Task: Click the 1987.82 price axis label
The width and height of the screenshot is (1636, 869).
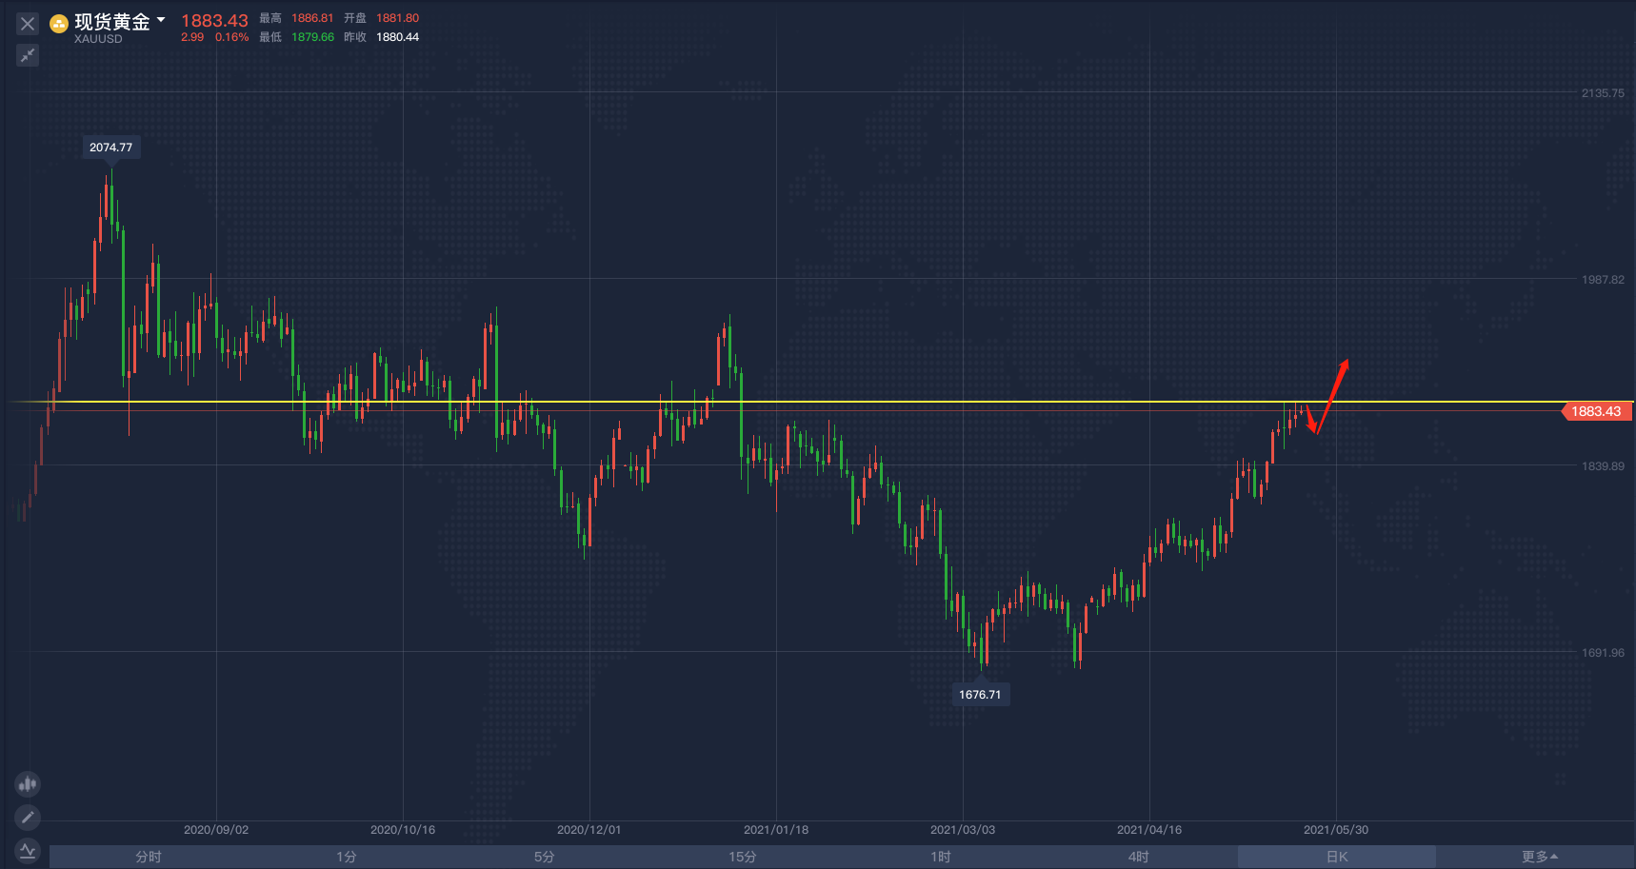Action: (1603, 280)
